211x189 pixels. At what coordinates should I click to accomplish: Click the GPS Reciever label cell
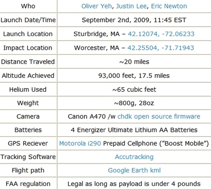pyautogui.click(x=28, y=143)
